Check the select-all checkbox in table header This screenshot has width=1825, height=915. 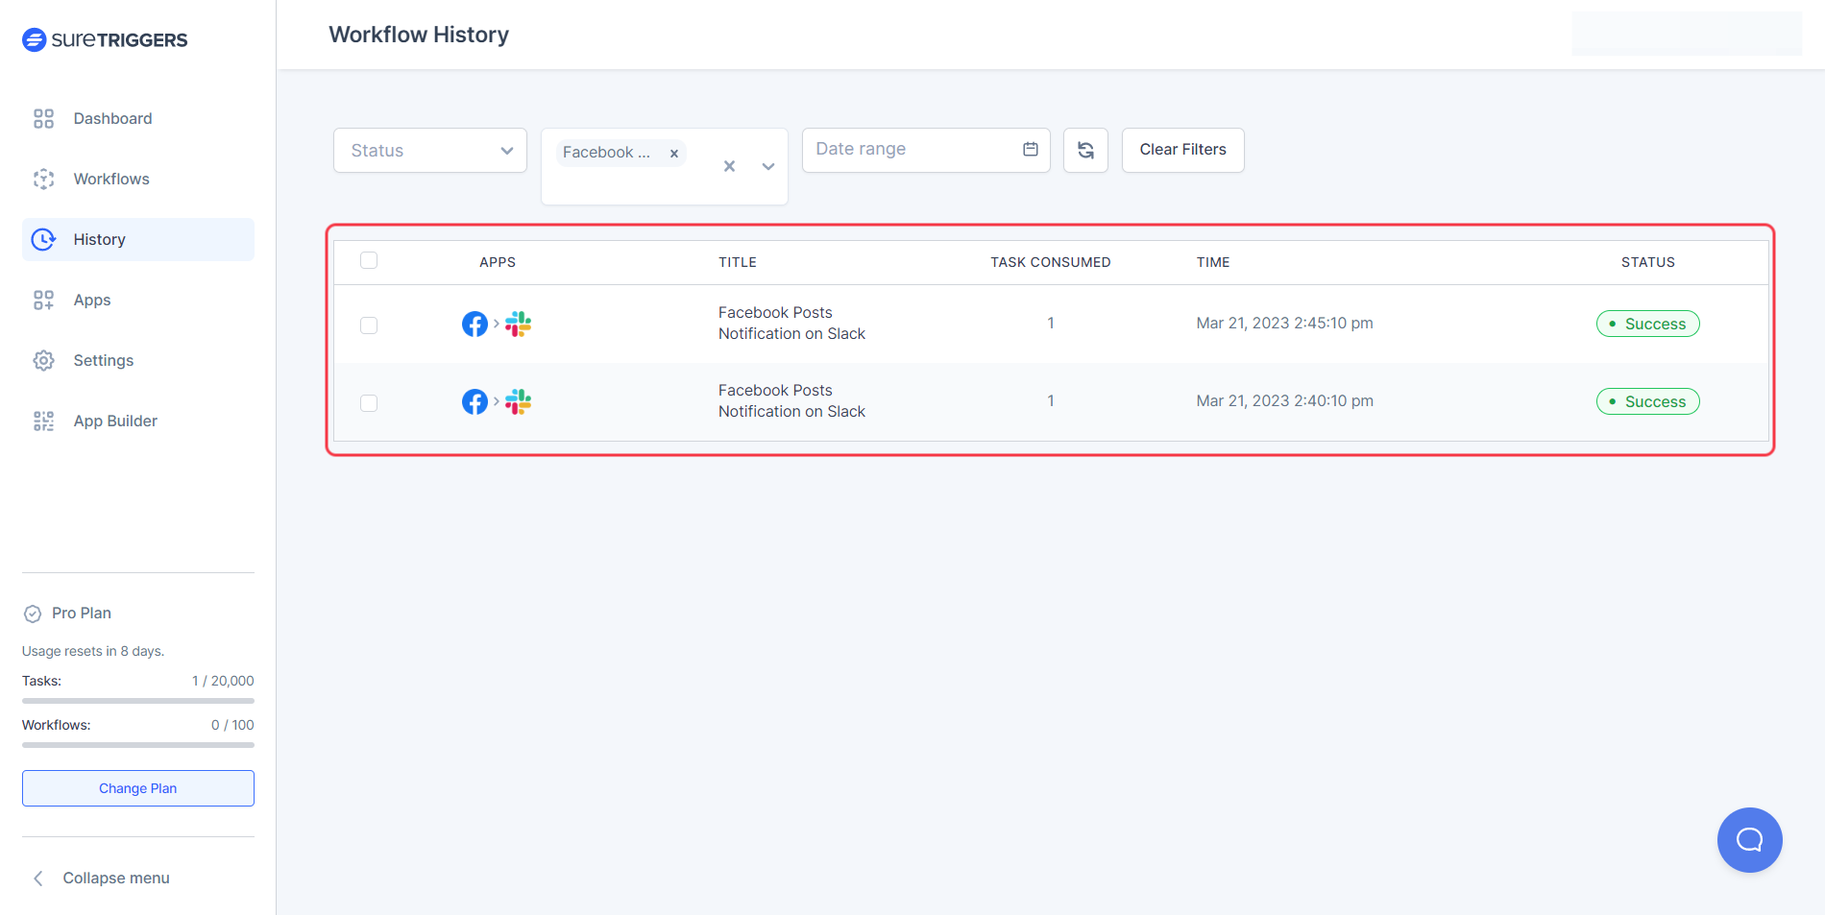tap(369, 259)
